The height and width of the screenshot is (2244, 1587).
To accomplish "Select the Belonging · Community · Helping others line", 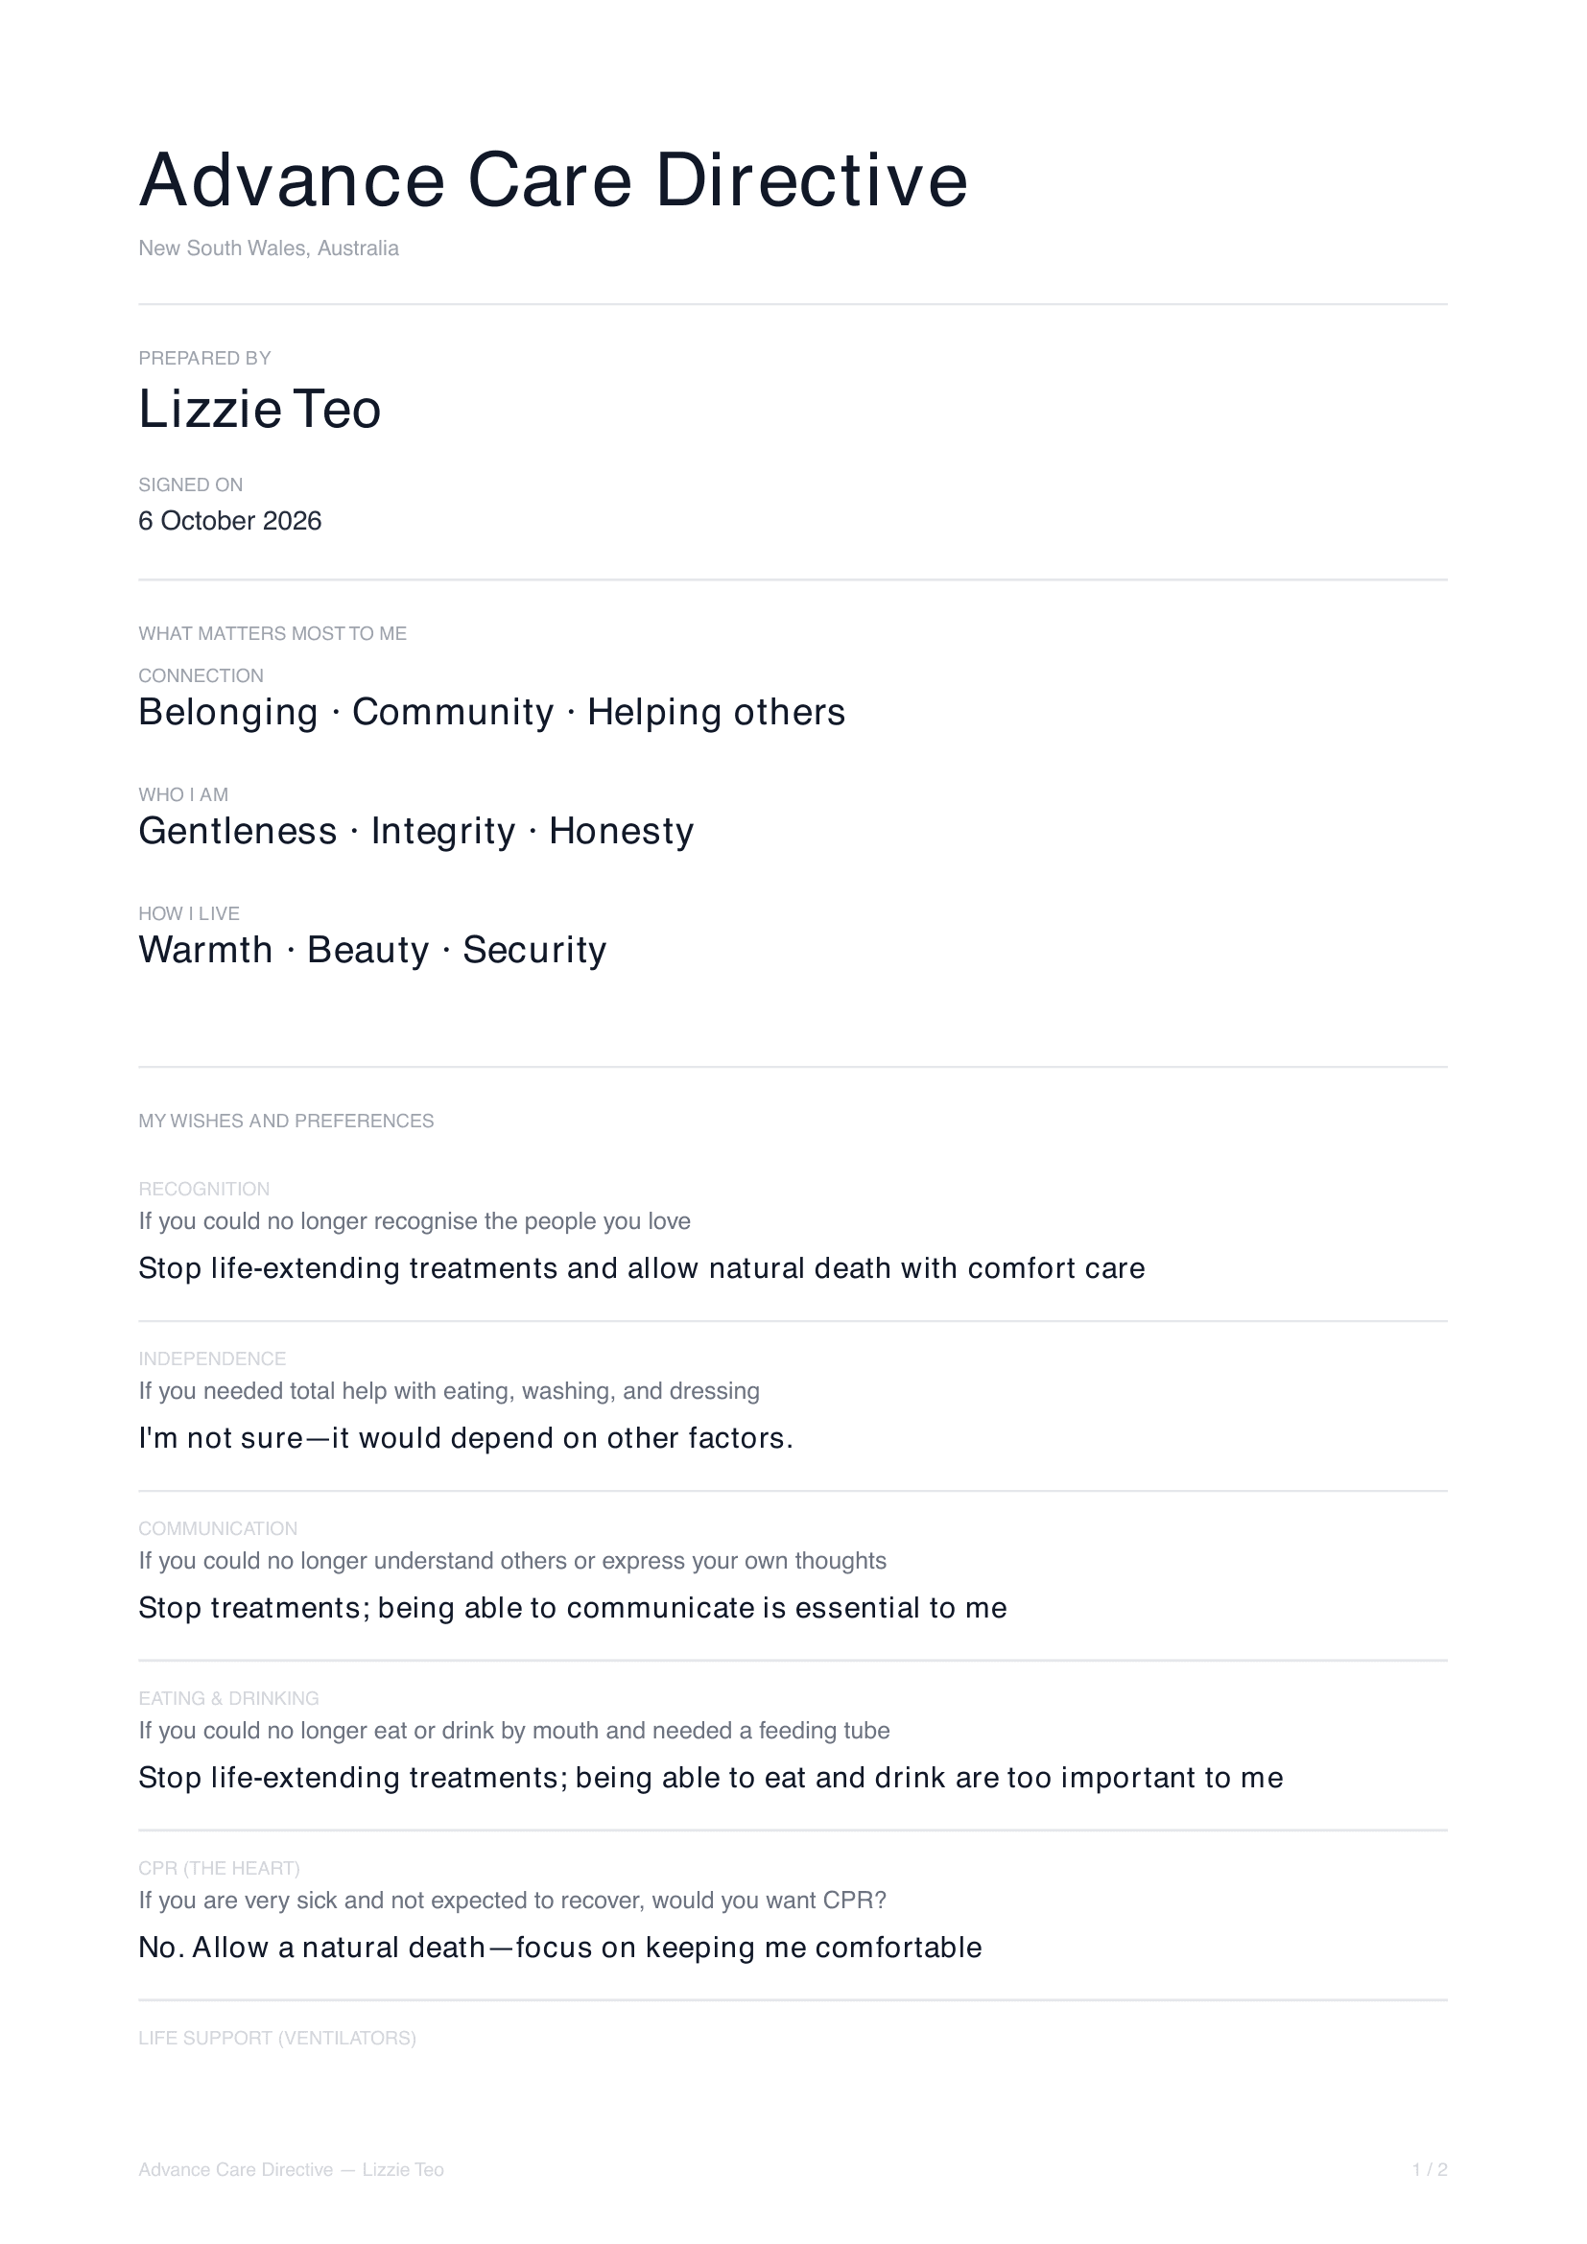I will pos(491,713).
